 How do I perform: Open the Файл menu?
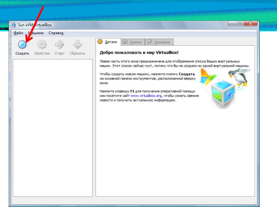coord(18,33)
